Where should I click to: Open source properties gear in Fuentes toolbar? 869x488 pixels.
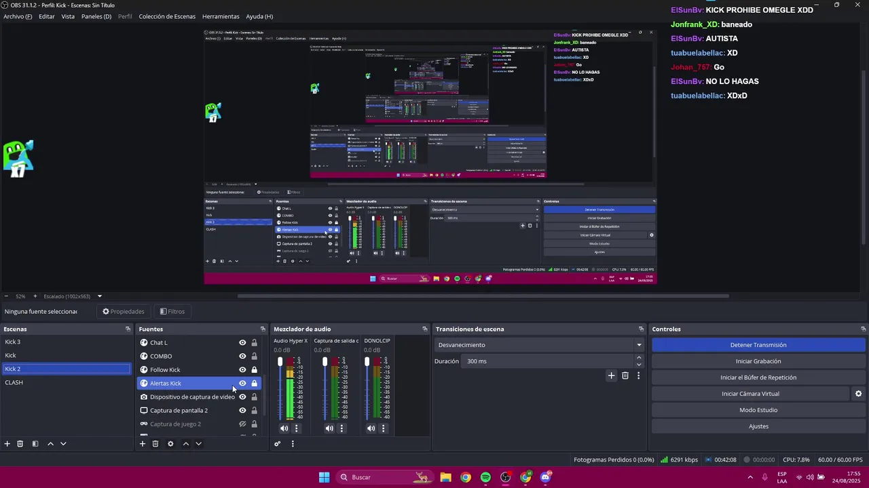point(170,444)
